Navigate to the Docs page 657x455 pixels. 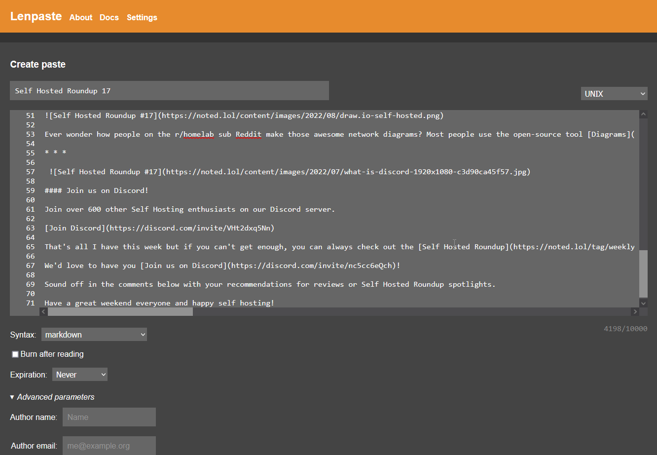click(x=109, y=17)
